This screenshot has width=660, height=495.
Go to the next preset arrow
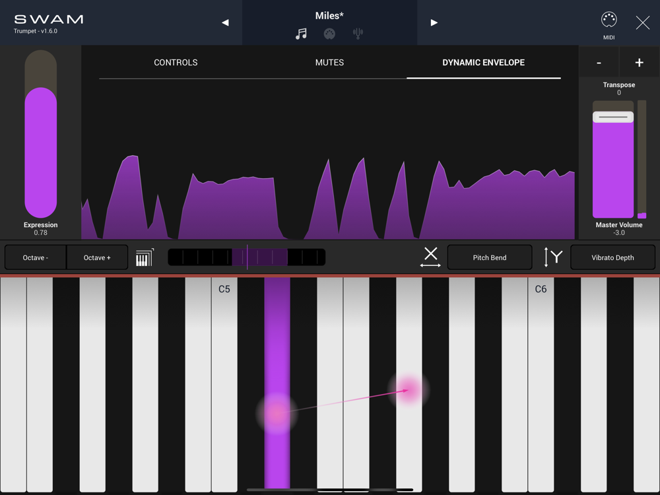434,22
